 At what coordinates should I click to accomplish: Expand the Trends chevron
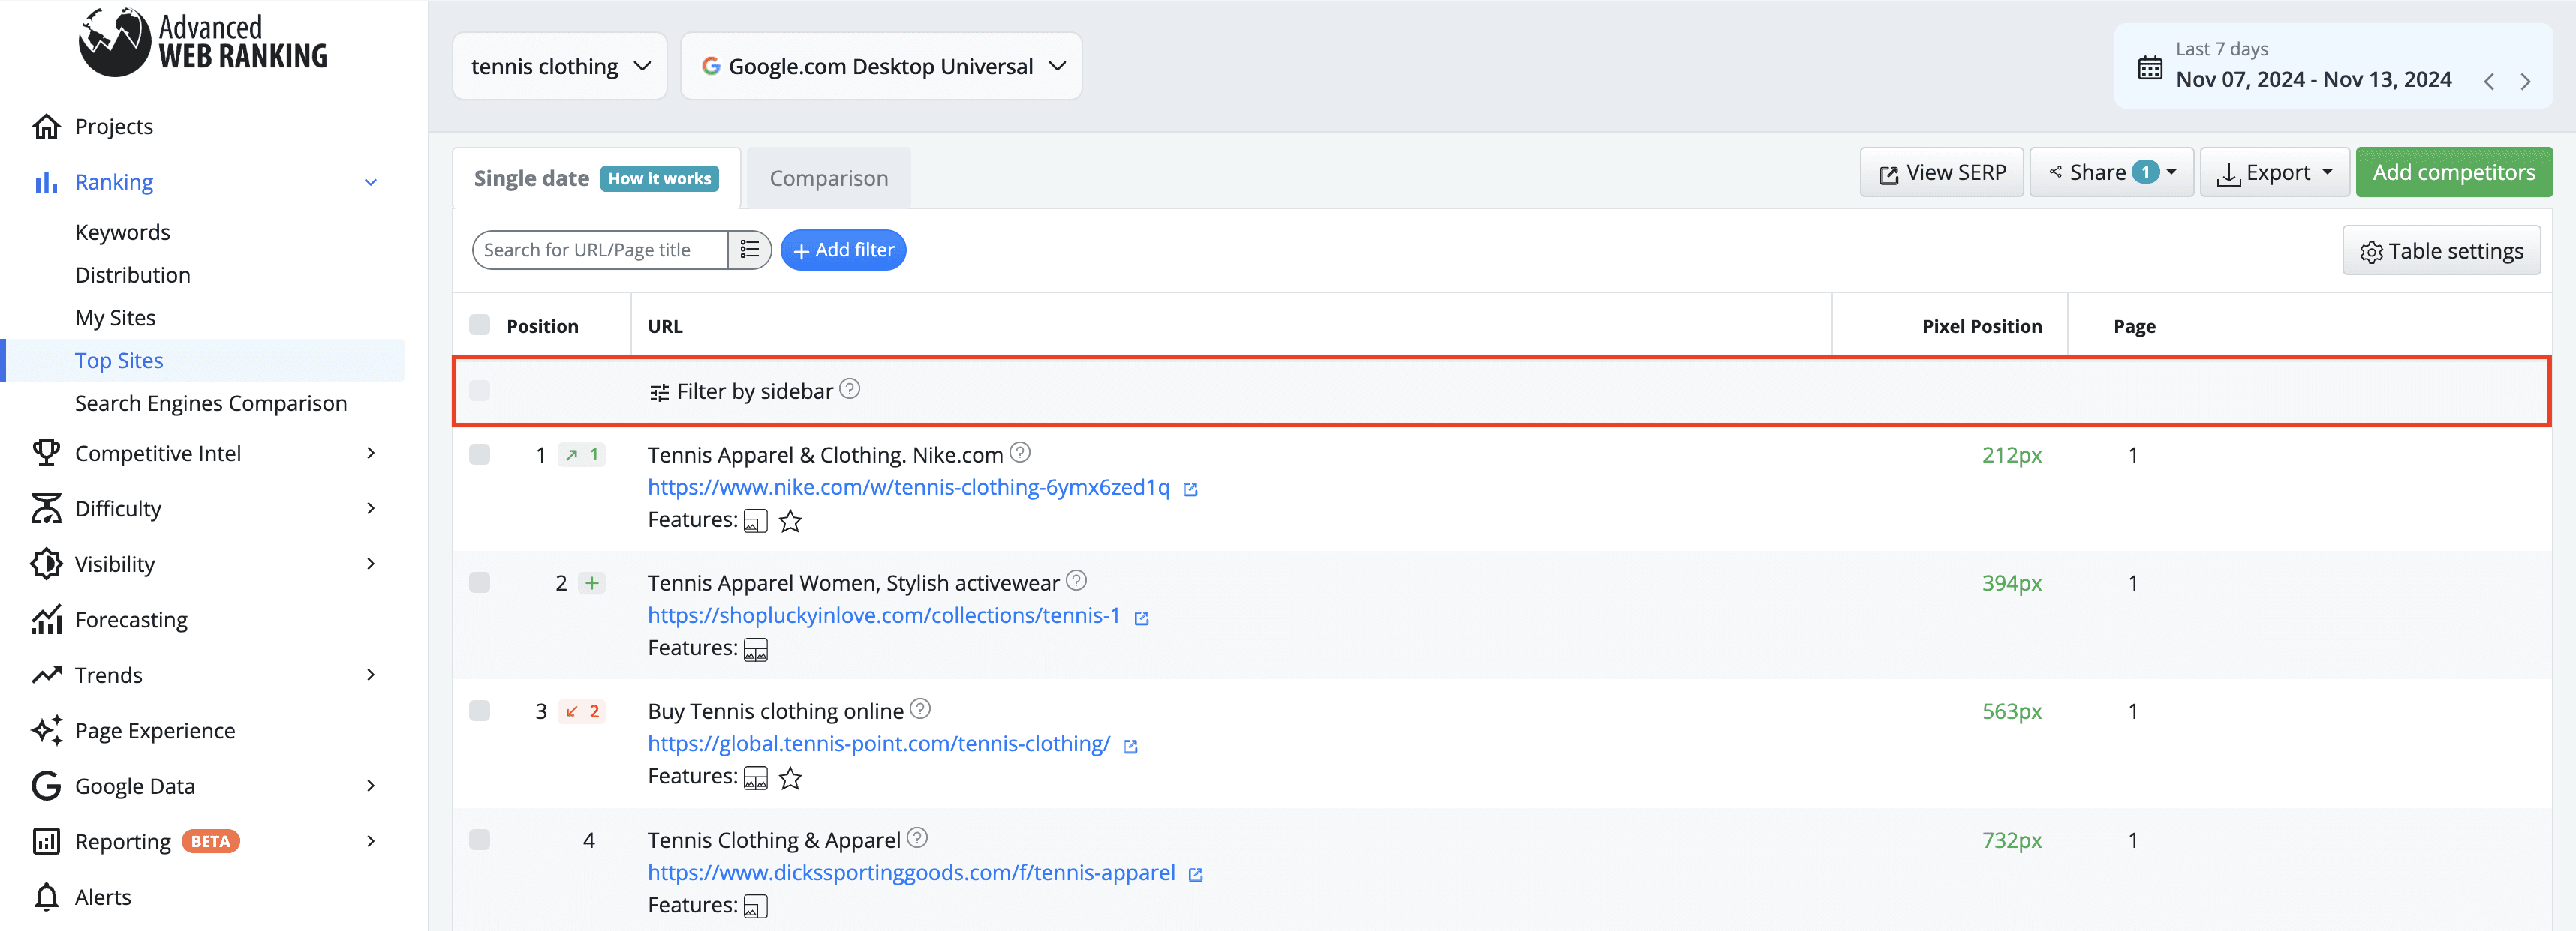click(x=371, y=675)
